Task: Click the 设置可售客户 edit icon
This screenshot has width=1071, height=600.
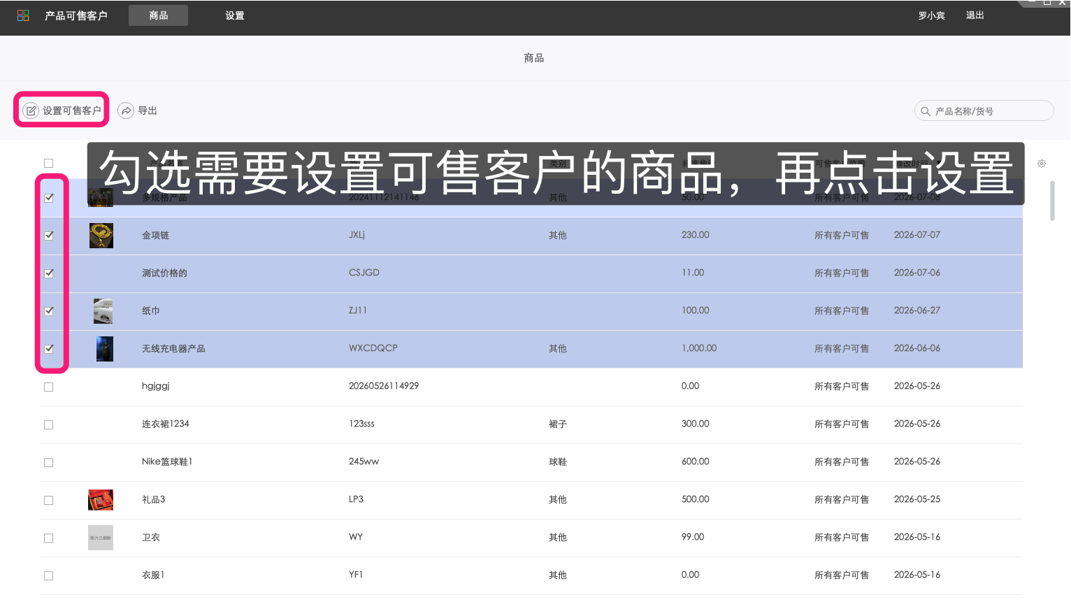Action: click(x=31, y=110)
